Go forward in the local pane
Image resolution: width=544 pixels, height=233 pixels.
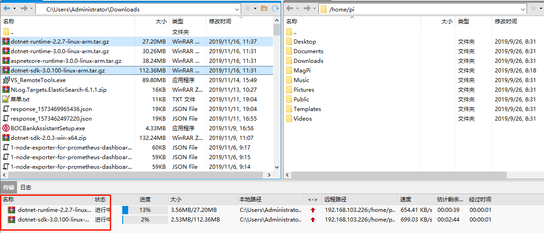[x=24, y=9]
